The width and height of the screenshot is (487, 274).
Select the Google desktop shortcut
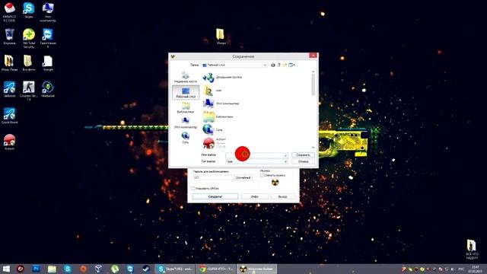point(48,63)
